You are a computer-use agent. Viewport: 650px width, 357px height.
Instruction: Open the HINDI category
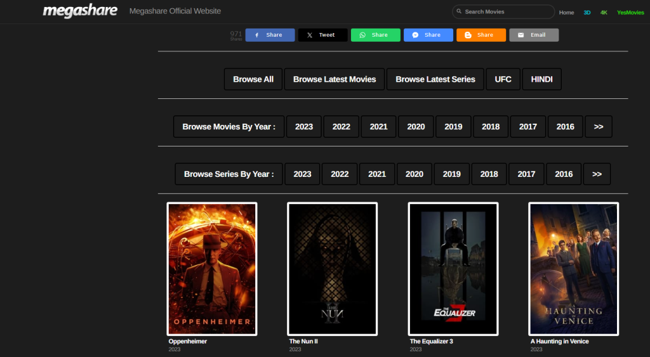[542, 79]
